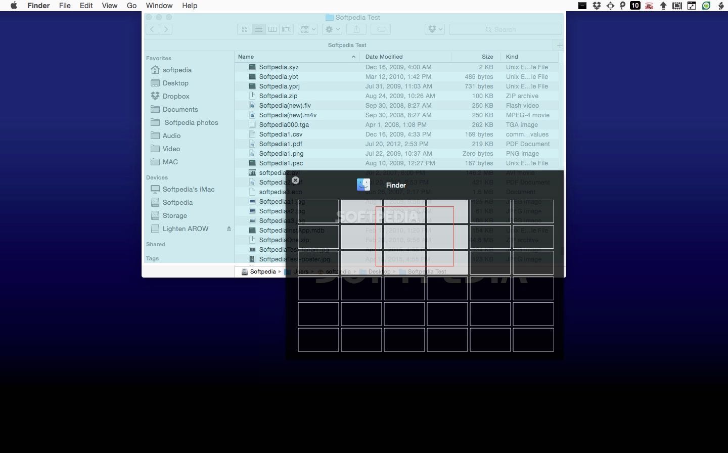The height and width of the screenshot is (453, 728).
Task: Click the home icon next to softpedia in Favorites
Action: 155,70
